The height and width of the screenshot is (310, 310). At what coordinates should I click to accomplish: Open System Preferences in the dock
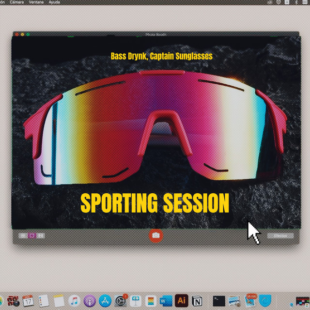pyautogui.click(x=121, y=300)
